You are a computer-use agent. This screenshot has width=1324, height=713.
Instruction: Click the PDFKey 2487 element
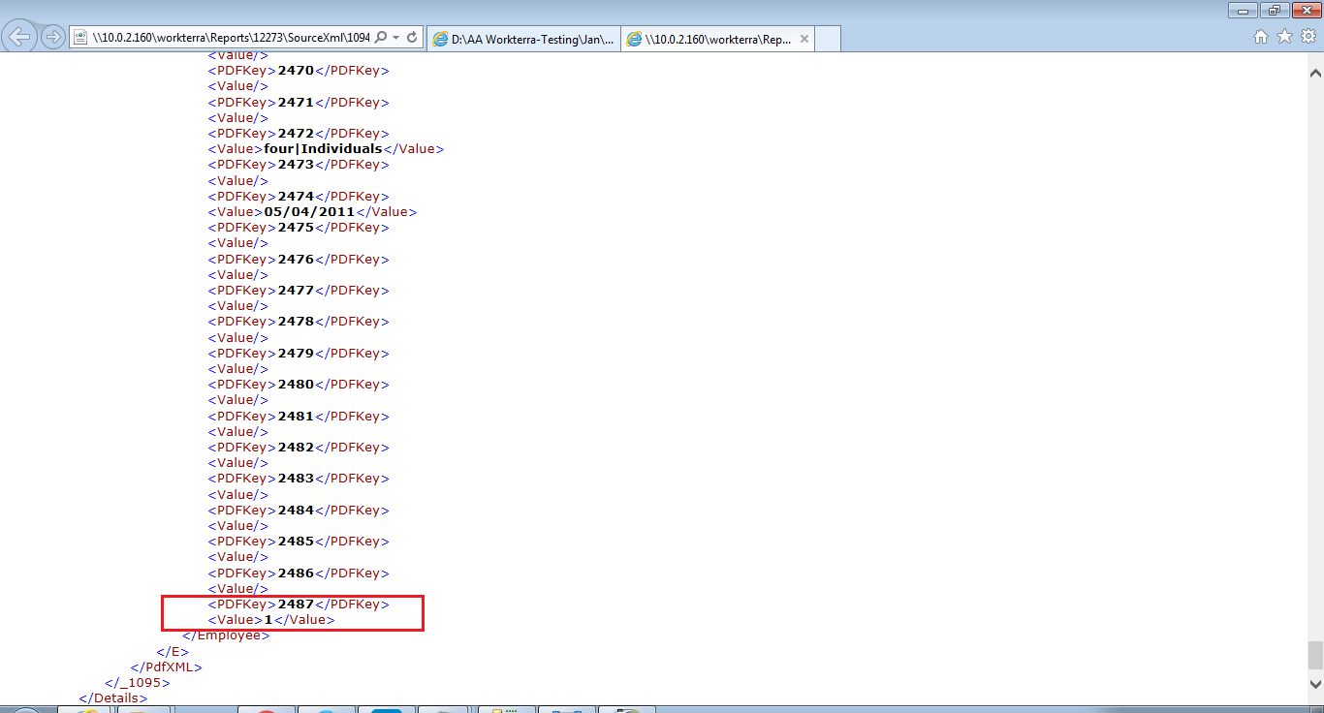point(298,604)
